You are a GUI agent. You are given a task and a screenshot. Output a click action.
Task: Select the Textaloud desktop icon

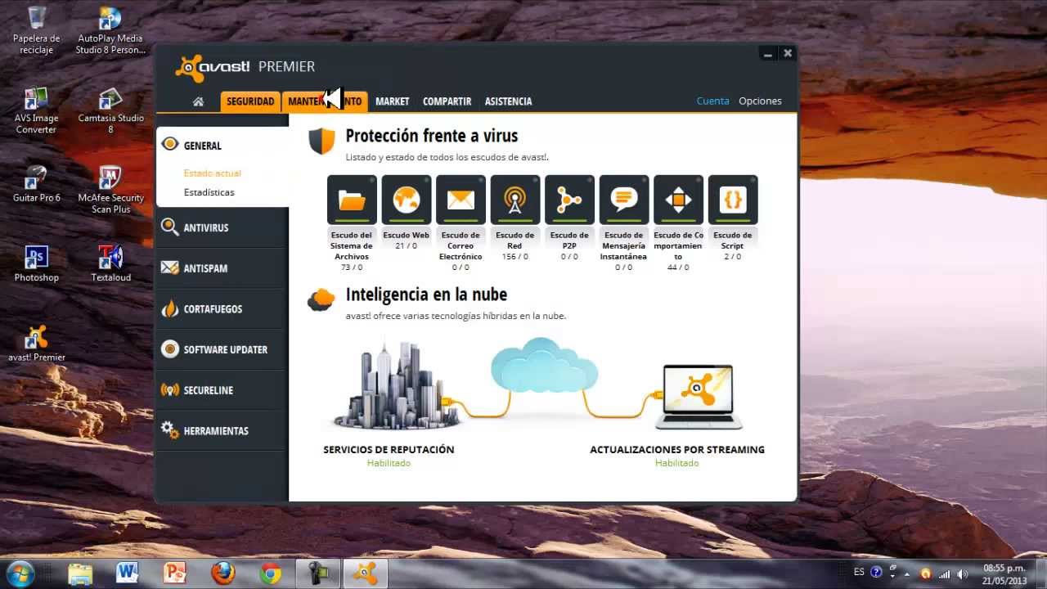110,263
